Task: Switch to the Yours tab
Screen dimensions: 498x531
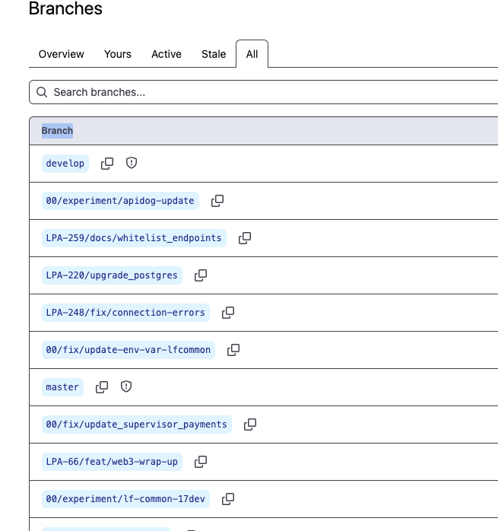Action: click(118, 54)
